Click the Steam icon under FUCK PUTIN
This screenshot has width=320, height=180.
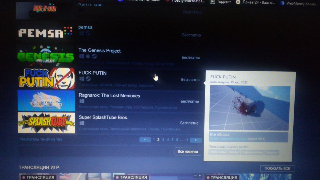88,79
